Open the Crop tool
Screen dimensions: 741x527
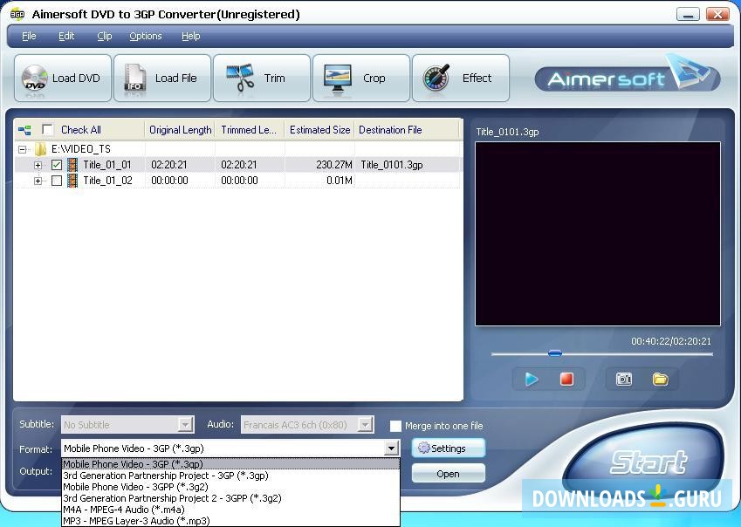coord(361,78)
